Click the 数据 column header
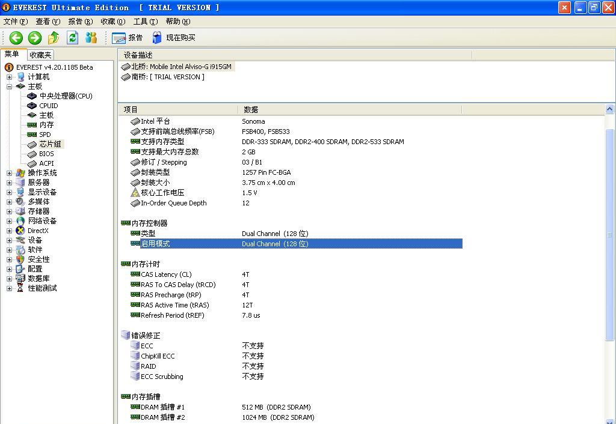 (x=350, y=110)
